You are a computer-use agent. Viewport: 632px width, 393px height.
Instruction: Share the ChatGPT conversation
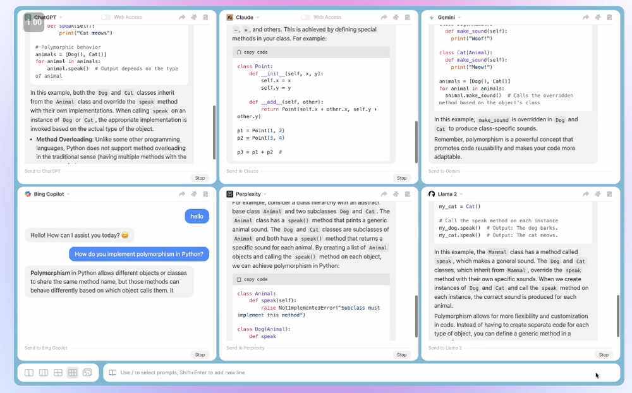tap(182, 17)
